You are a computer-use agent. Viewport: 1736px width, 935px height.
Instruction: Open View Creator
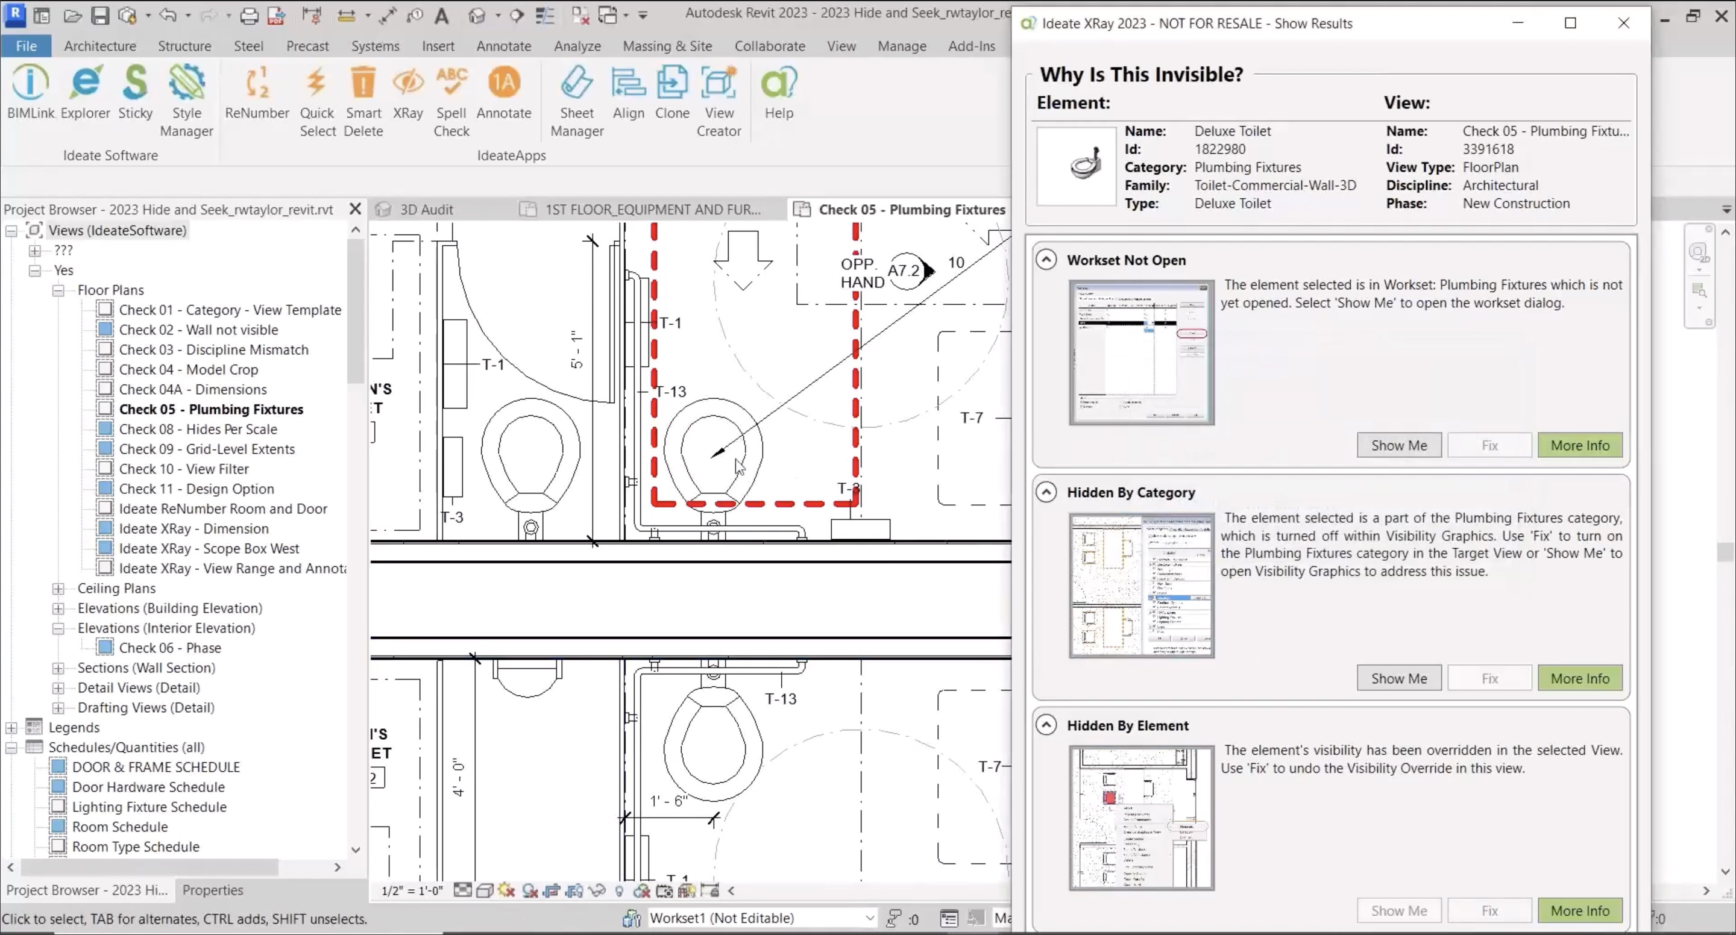pyautogui.click(x=719, y=101)
